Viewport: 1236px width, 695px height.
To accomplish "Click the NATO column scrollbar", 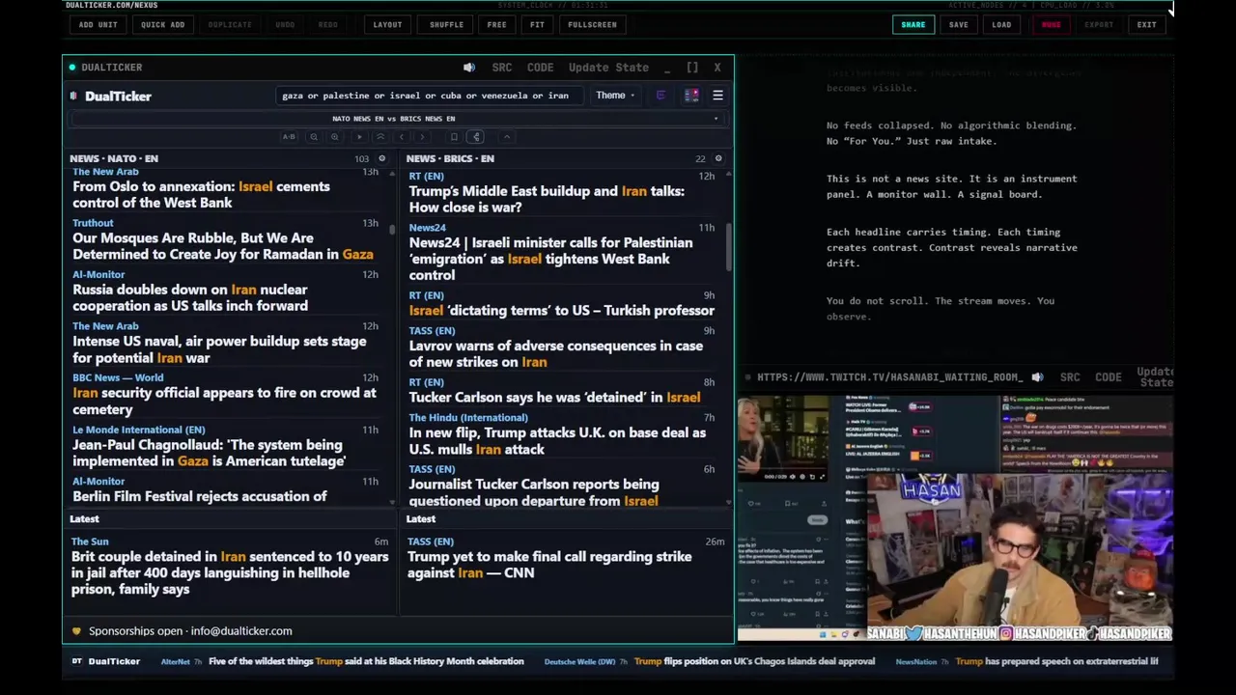I will (392, 231).
